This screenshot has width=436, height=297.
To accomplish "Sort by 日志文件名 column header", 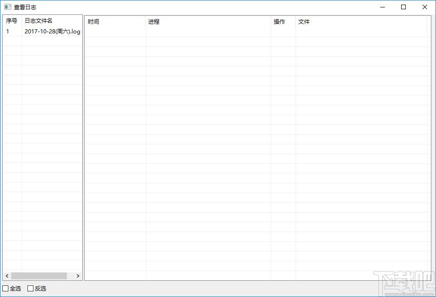I will click(52, 20).
